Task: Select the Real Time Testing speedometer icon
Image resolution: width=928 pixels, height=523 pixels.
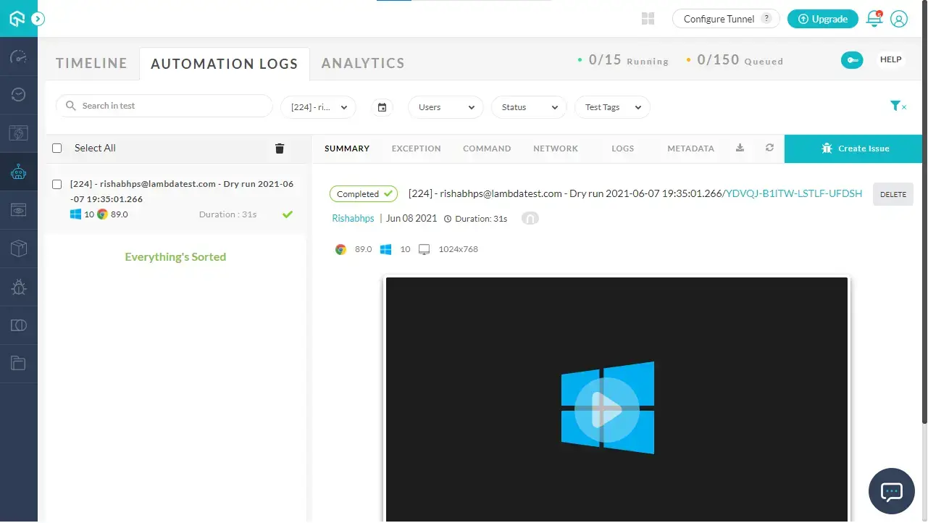Action: [x=19, y=57]
